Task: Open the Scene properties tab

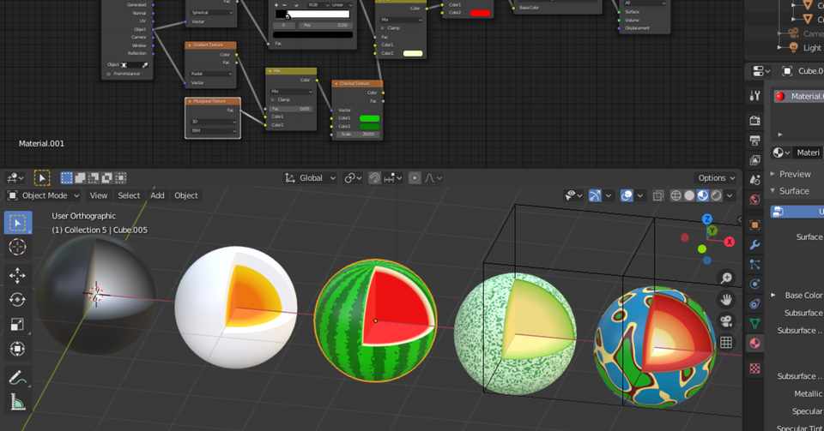Action: pos(755,180)
